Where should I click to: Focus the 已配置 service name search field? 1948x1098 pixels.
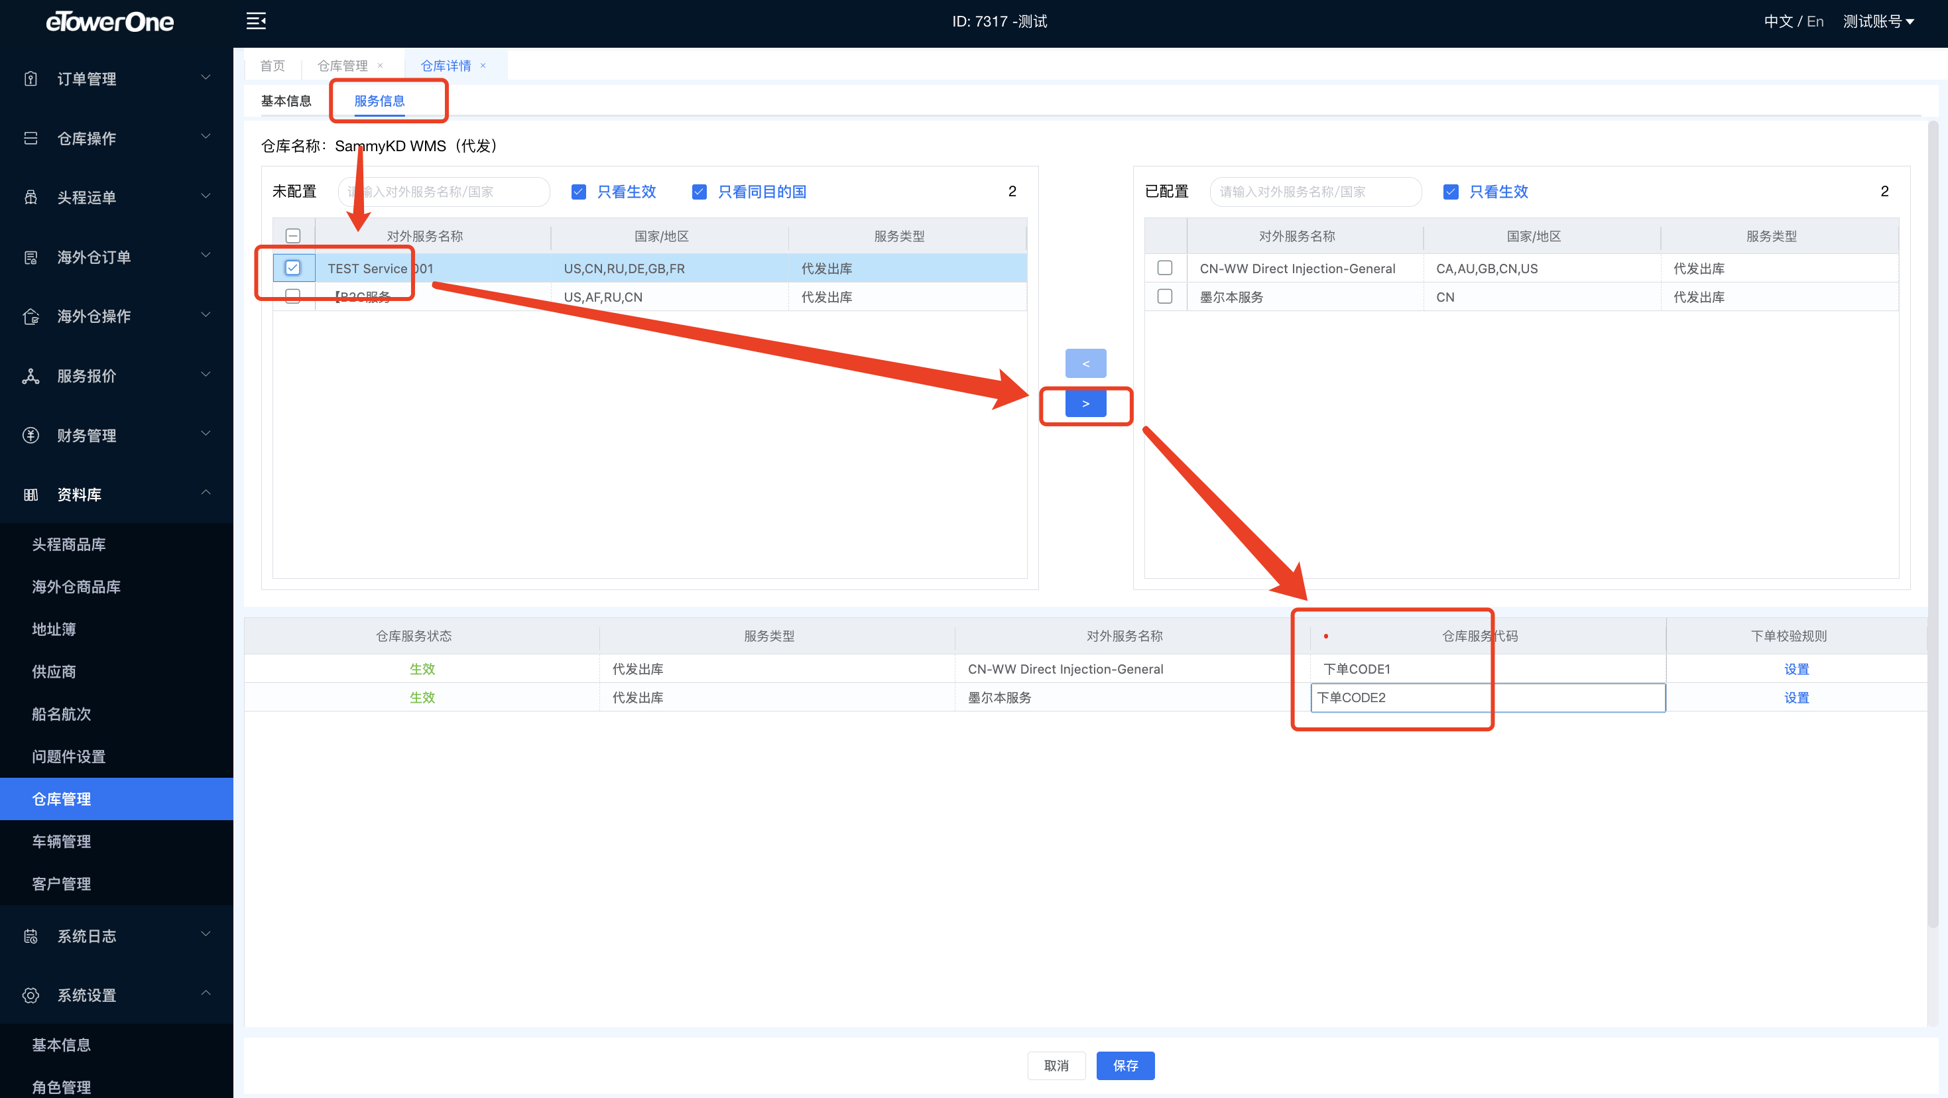(1316, 192)
